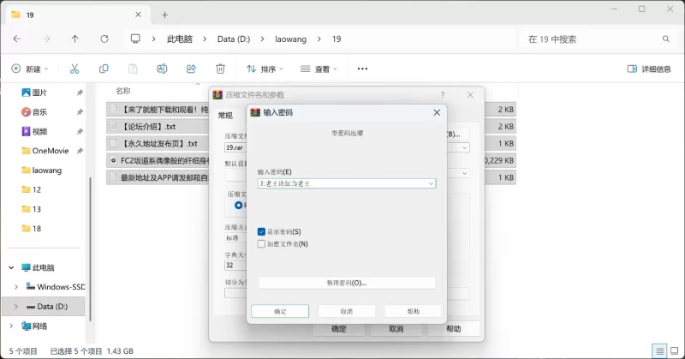Image resolution: width=685 pixels, height=359 pixels.
Task: Click the Cut scissors icon in toolbar
Action: (x=74, y=69)
